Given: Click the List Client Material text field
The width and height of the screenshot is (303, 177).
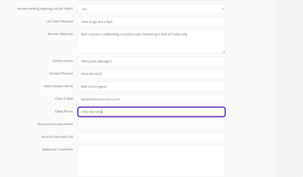Looking at the screenshot, I should click(151, 22).
